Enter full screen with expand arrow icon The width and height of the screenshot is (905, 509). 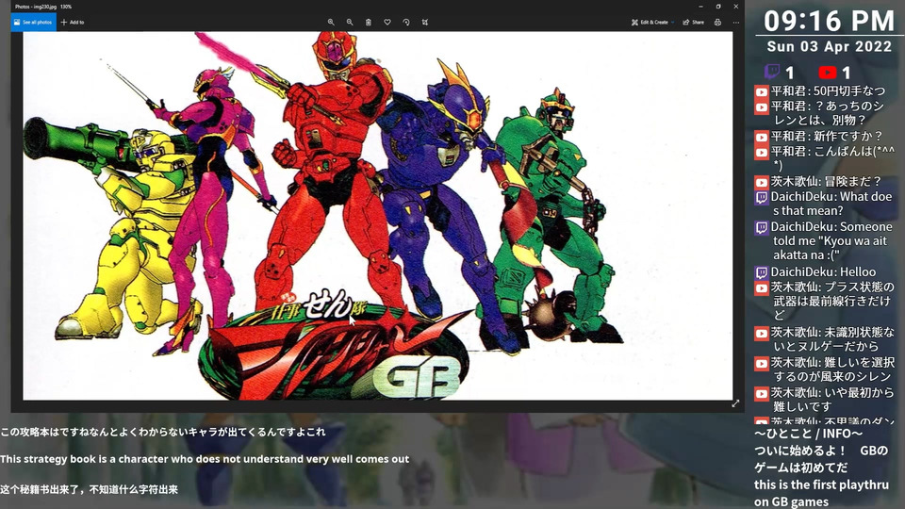click(735, 404)
